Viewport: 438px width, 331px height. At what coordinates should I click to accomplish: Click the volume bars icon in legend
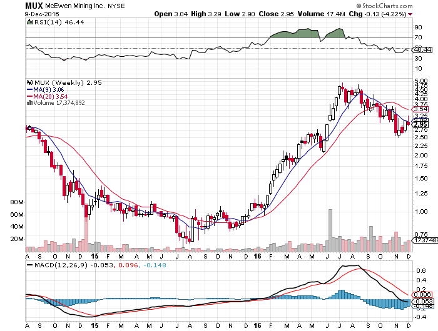coord(29,102)
